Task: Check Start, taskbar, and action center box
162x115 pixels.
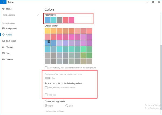Action: pos(46,88)
